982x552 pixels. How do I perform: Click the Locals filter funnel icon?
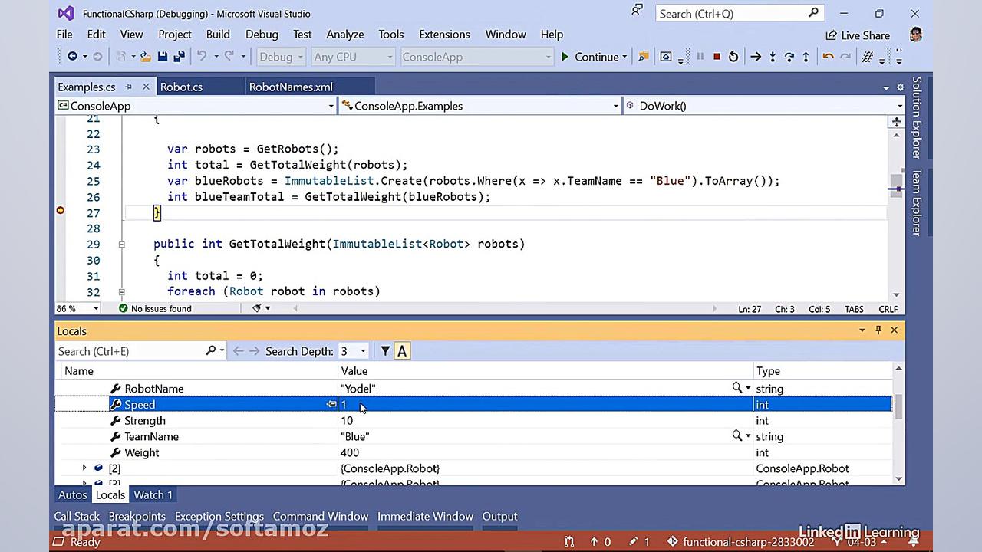click(385, 351)
